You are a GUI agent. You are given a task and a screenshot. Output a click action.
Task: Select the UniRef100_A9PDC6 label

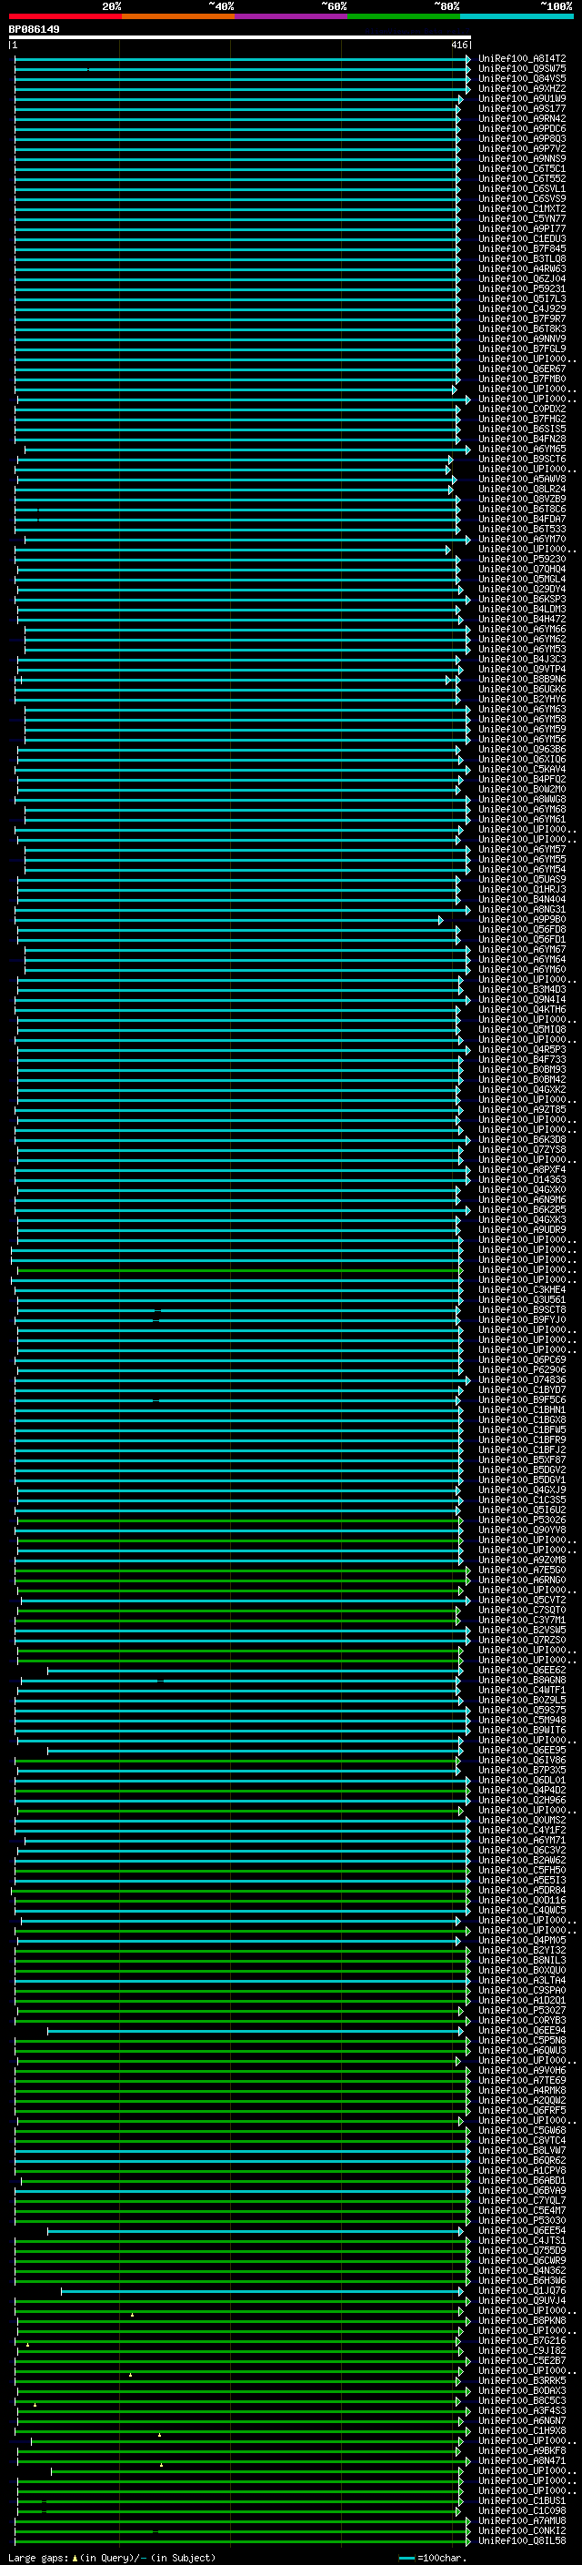click(522, 128)
